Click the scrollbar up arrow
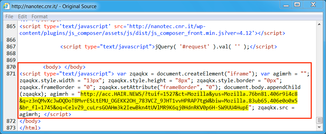The height and width of the screenshot is (134, 326). [319, 24]
